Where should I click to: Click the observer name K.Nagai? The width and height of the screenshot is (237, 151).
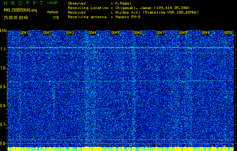(123, 3)
